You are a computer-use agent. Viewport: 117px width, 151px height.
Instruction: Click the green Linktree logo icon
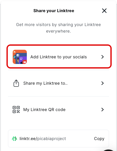(14, 139)
